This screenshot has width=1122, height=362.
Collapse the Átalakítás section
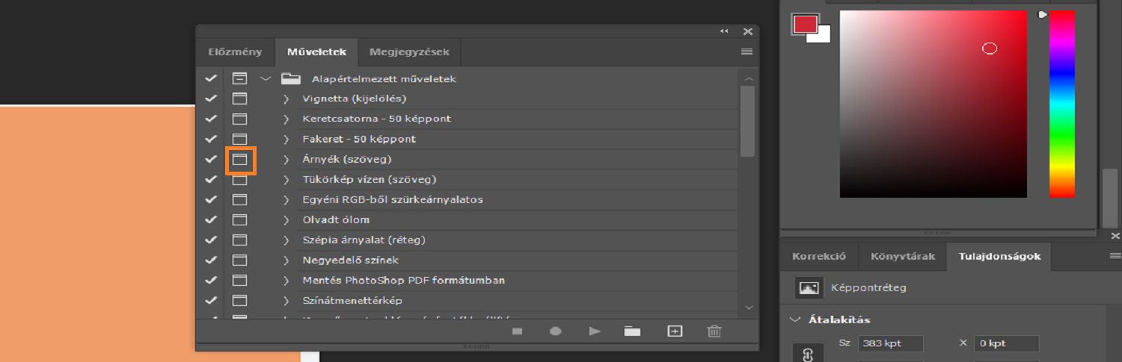coord(795,319)
